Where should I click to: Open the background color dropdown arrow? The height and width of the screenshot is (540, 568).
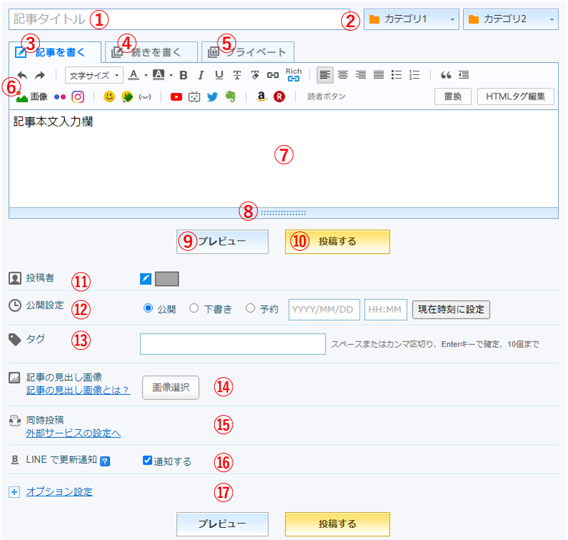coord(171,76)
